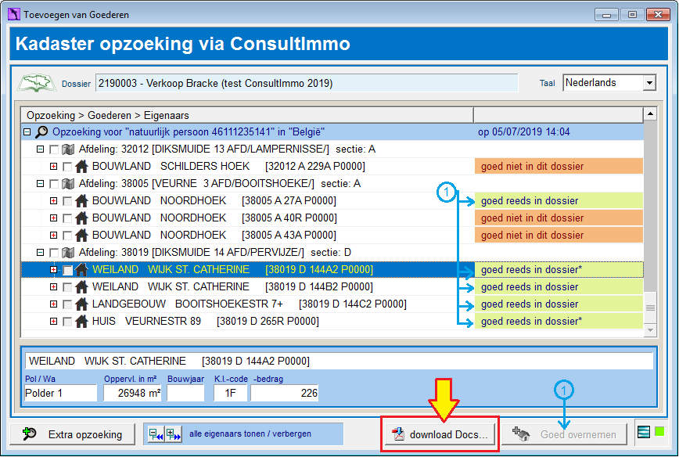Click the house icon of LANDGEBOUW BOOITSHOEKESTR
679x457 pixels.
click(x=81, y=304)
